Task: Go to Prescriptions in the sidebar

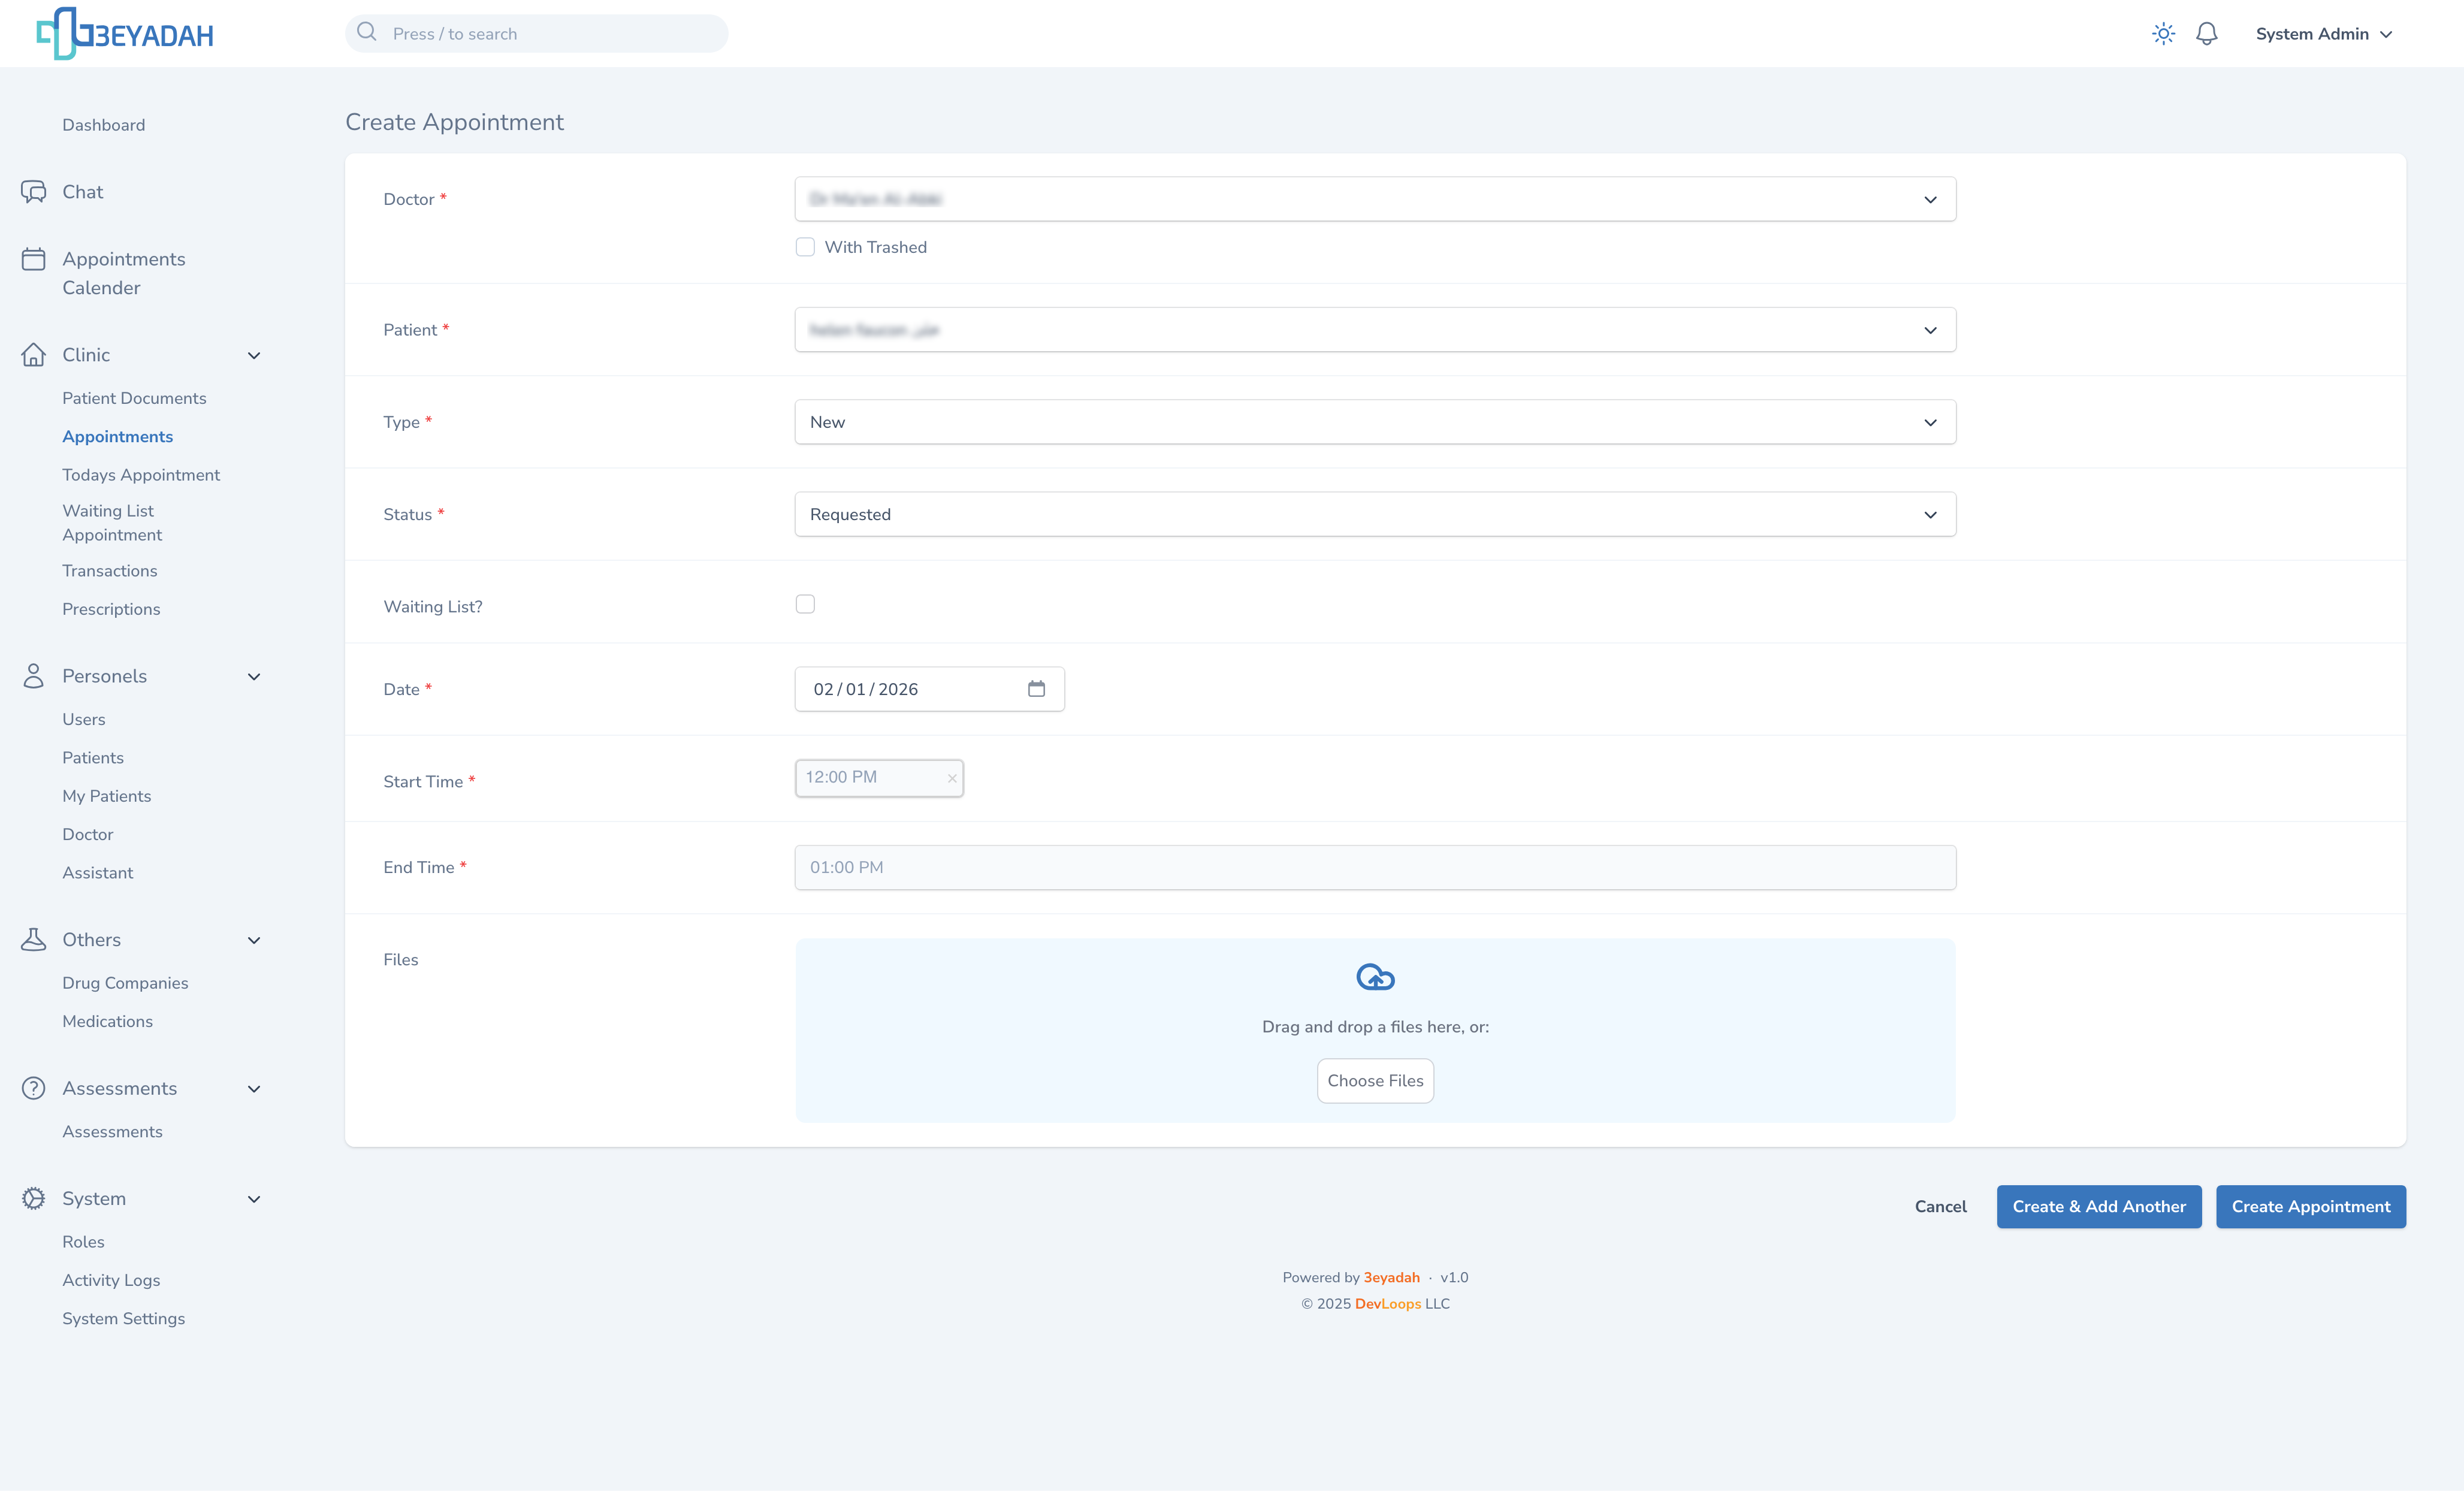Action: click(x=111, y=609)
